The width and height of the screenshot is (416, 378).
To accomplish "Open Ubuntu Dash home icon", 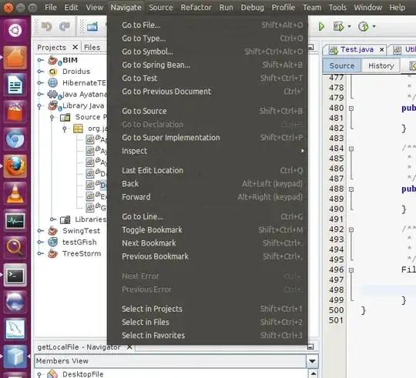I will tap(15, 31).
